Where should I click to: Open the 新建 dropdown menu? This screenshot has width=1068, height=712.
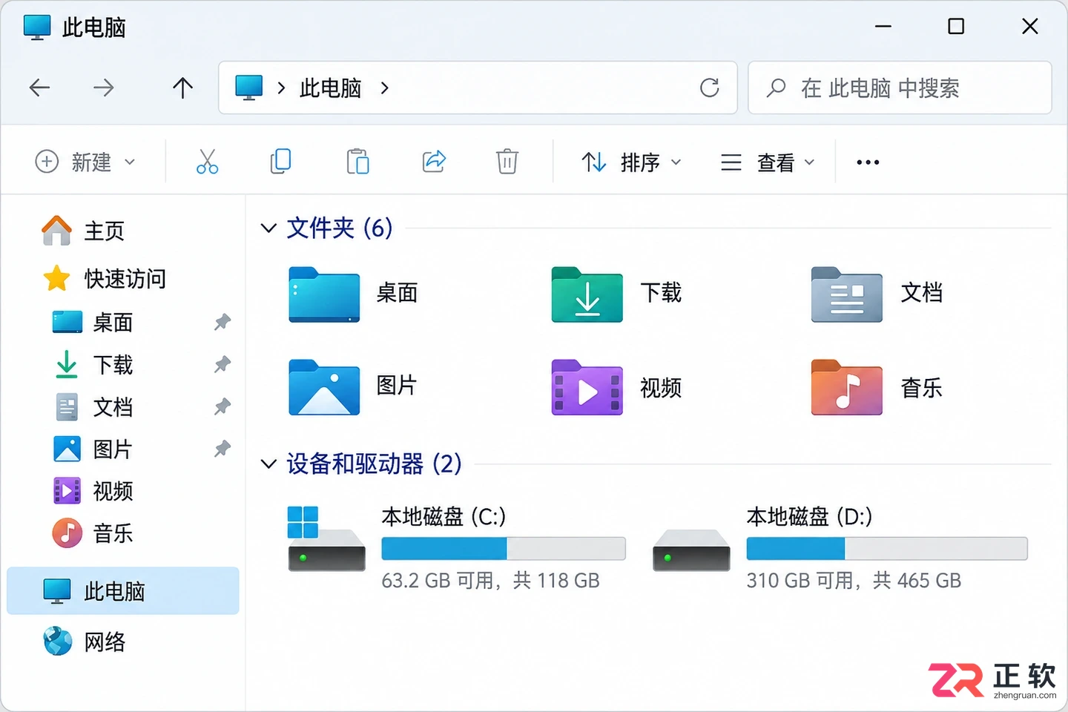click(x=86, y=162)
